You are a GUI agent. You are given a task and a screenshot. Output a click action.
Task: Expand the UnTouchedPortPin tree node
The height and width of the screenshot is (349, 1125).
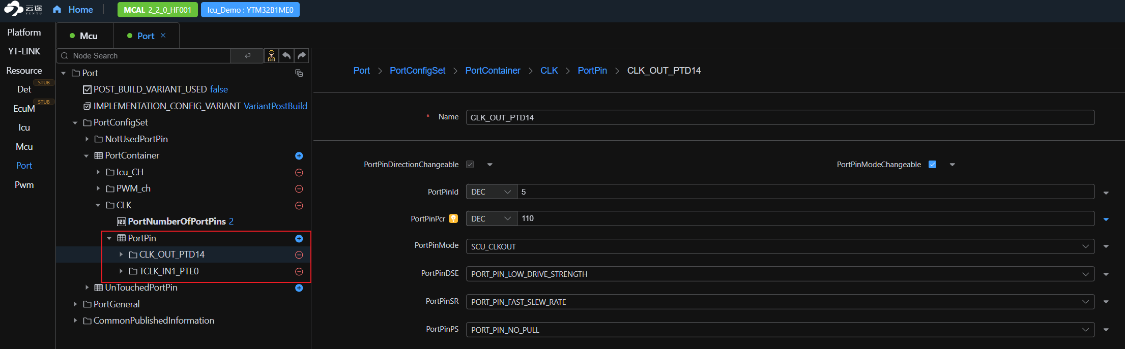86,288
